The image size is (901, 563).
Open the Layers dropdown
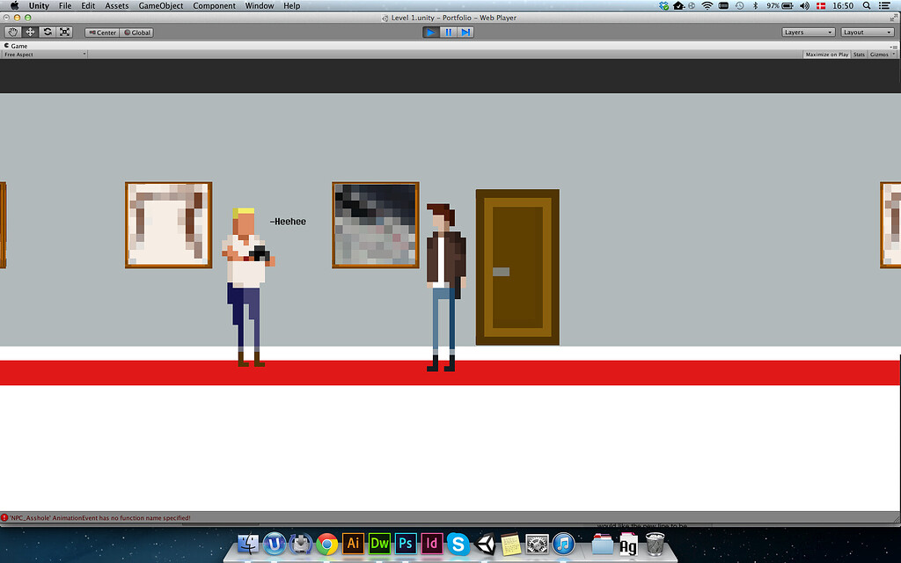808,32
